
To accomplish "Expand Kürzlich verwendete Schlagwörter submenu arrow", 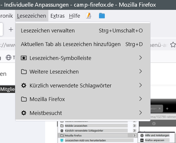I will (140, 85).
